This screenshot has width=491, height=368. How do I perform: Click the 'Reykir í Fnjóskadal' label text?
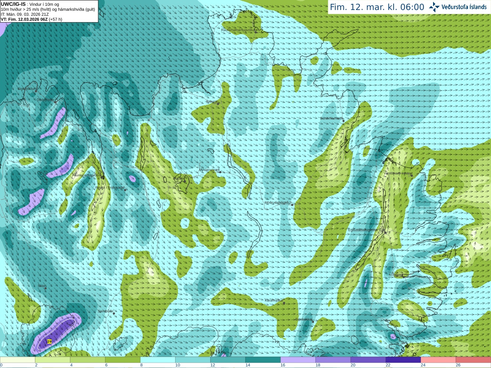pyautogui.click(x=110, y=187)
